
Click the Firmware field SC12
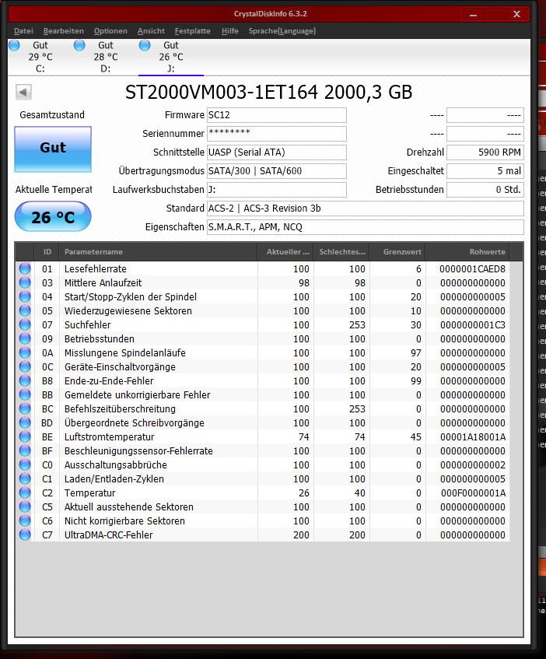click(x=277, y=115)
